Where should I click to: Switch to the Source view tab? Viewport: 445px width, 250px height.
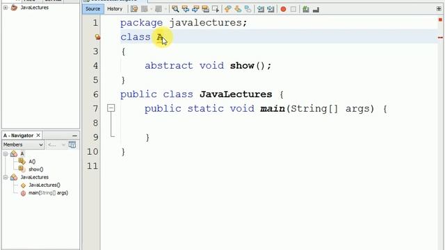[92, 9]
